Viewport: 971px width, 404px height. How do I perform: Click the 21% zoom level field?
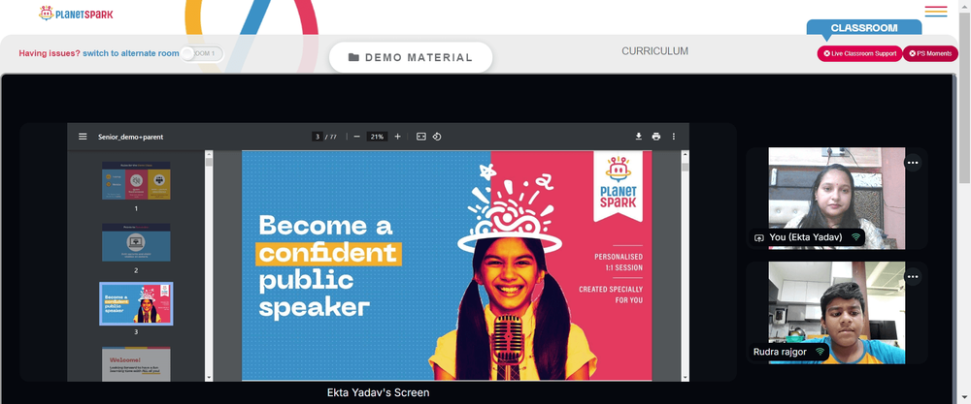click(x=377, y=137)
